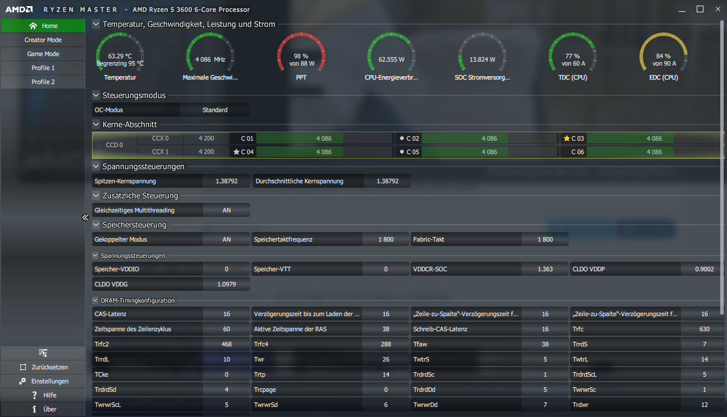Click the silver star on core C 04

pyautogui.click(x=236, y=152)
